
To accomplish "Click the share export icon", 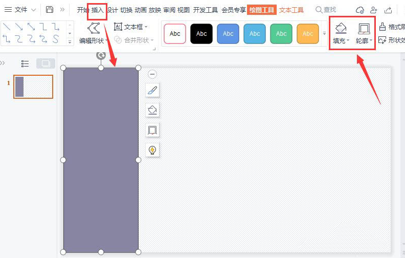I will click(x=388, y=10).
